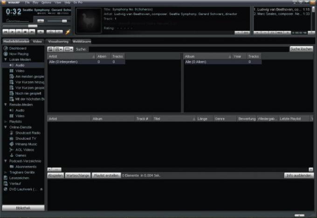The width and height of the screenshot is (317, 218).
Task: Click the Play button
Action: (x=12, y=32)
